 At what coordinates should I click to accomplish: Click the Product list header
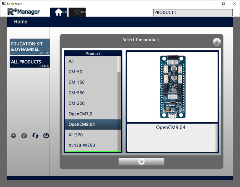pos(93,54)
